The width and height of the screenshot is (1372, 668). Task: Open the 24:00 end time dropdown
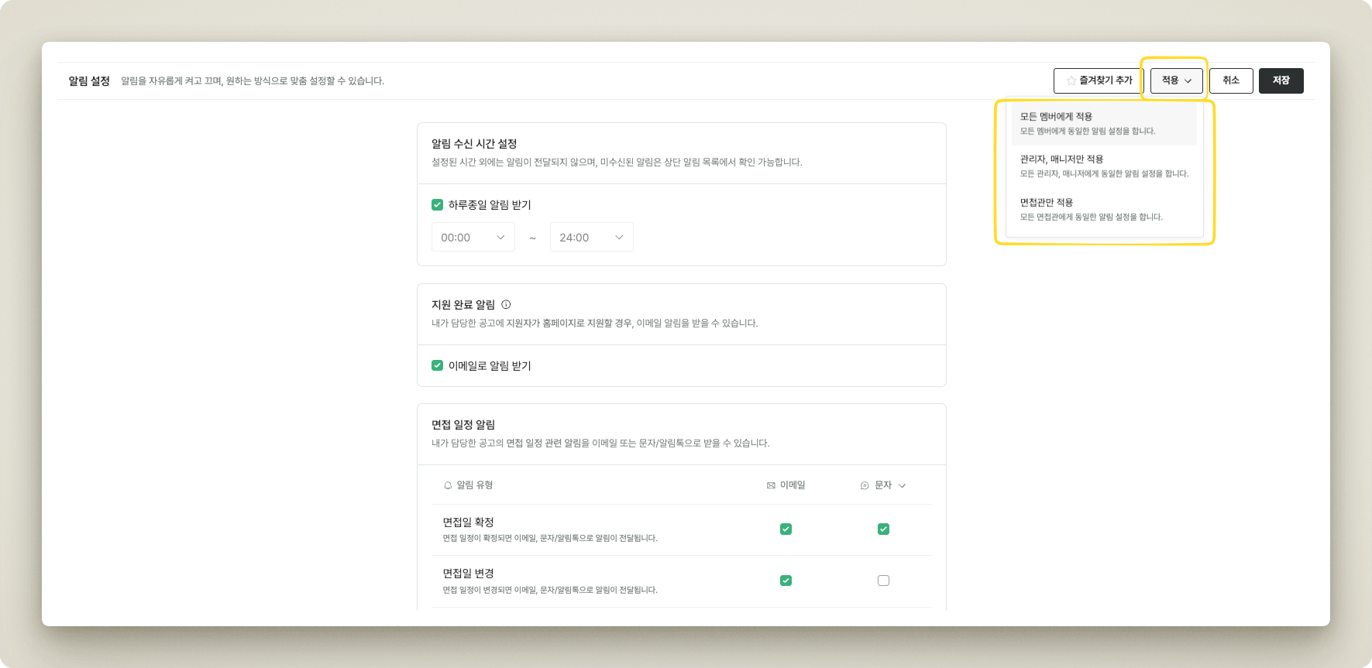[592, 237]
